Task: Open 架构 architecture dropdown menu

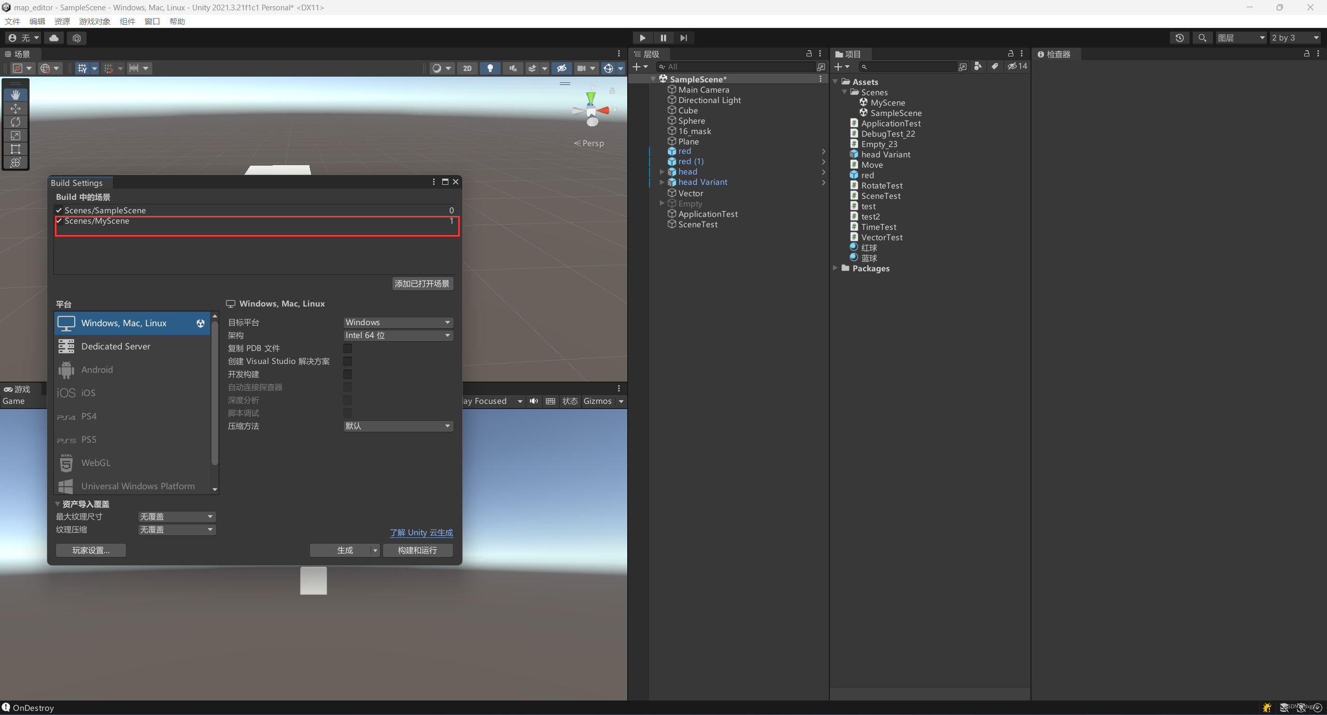Action: (396, 334)
